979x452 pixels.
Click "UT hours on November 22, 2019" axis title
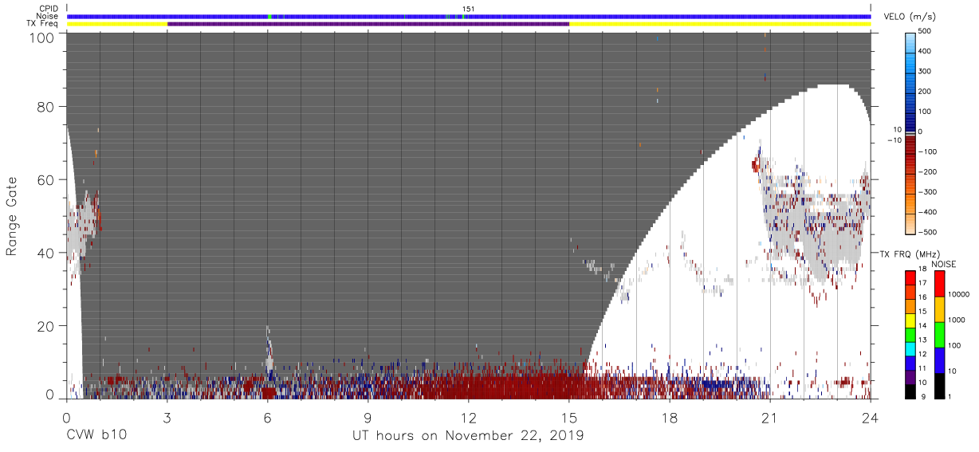[468, 435]
